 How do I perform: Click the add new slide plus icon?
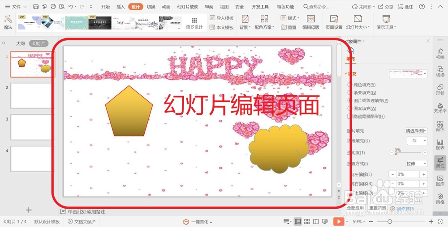[x=29, y=210]
